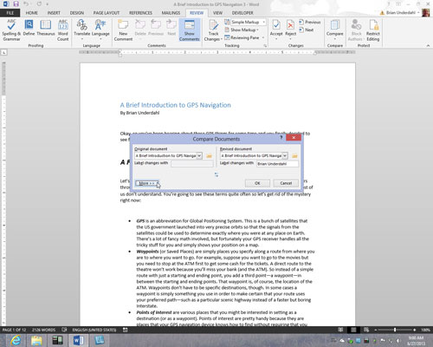Collapse the ribbon with the caret
Screen dimensions: 433x347
pyautogui.click(x=428, y=46)
